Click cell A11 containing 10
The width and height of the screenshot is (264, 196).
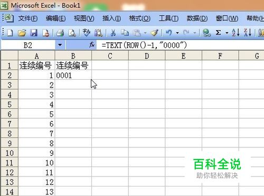pos(36,163)
